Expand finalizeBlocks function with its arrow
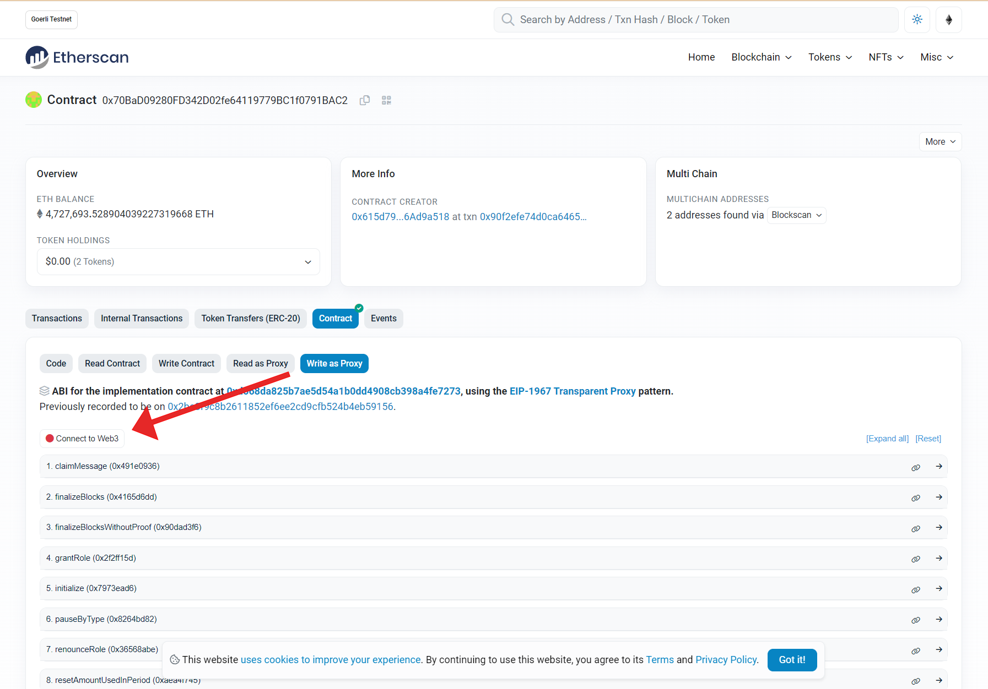 (x=938, y=497)
